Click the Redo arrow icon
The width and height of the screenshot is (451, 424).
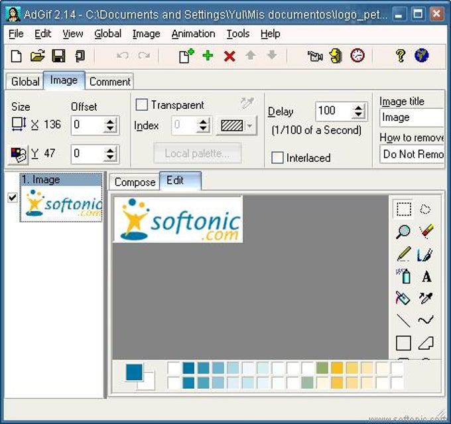pos(144,55)
